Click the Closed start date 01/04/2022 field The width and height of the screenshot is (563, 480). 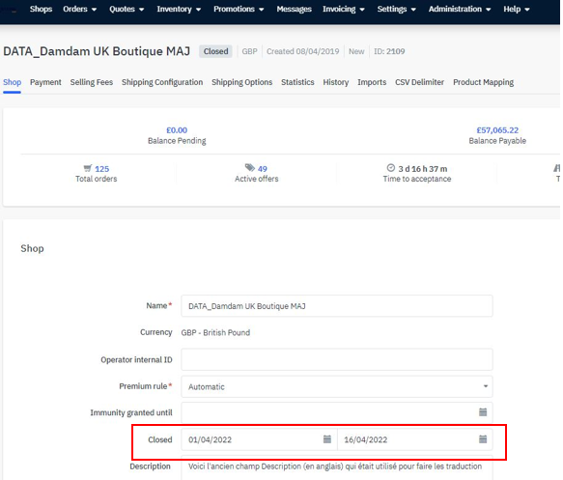point(259,439)
